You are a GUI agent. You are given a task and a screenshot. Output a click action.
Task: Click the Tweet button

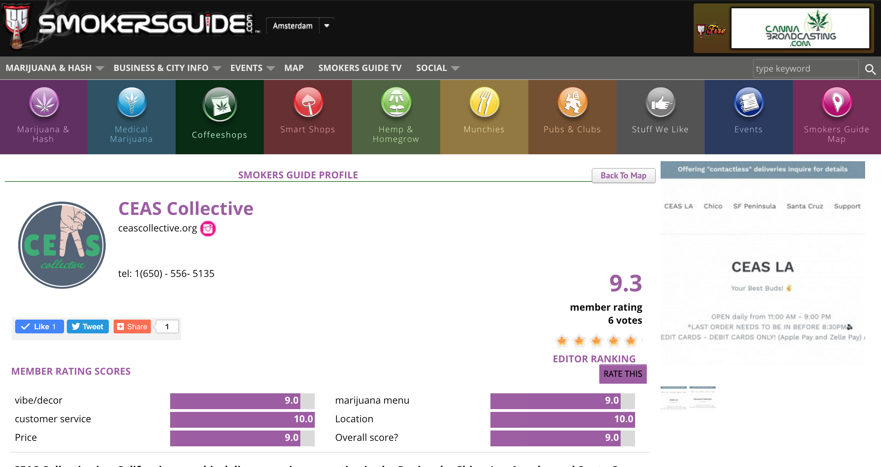point(87,326)
